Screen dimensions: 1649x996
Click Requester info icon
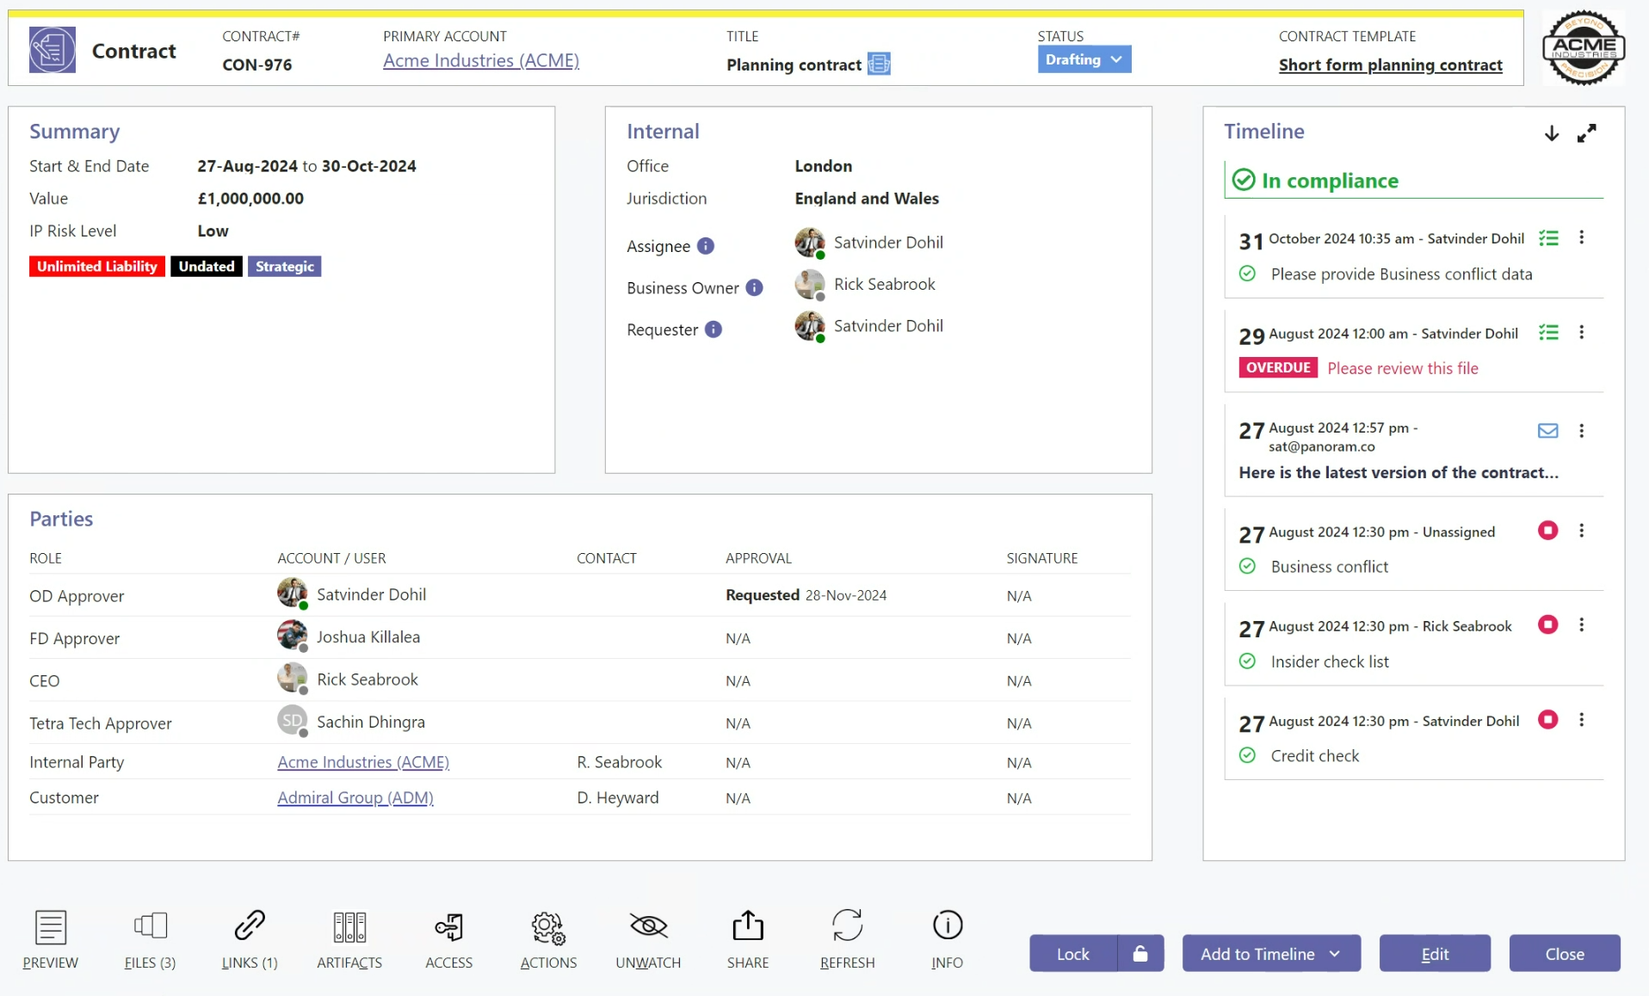pyautogui.click(x=713, y=329)
